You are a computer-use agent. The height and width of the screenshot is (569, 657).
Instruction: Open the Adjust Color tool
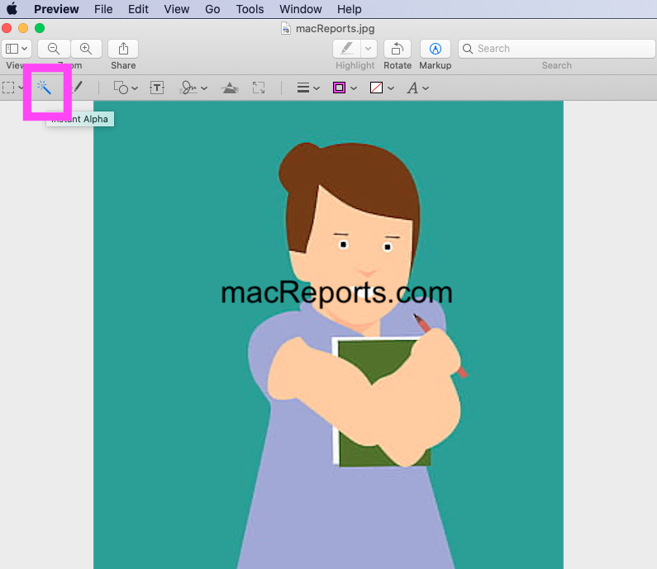click(230, 88)
